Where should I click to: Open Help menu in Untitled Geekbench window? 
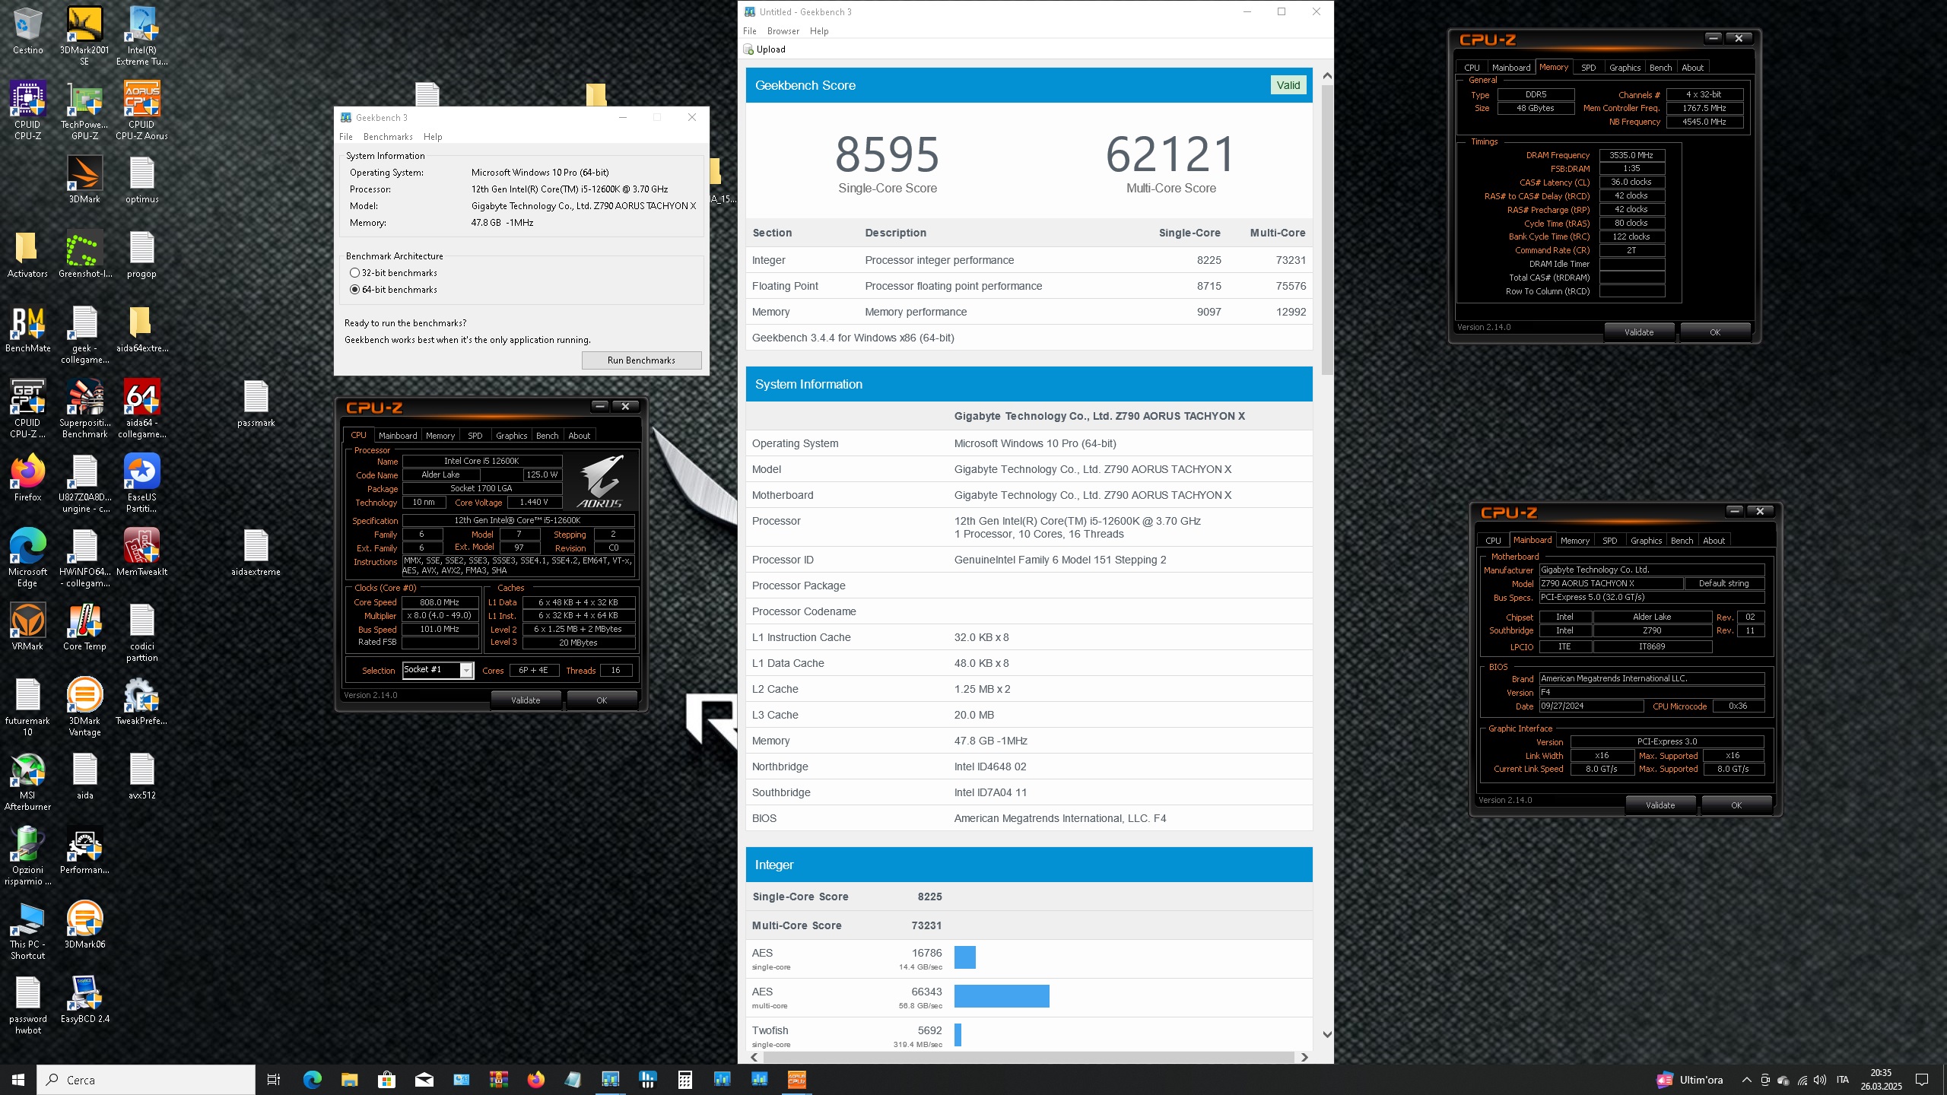pos(819,31)
